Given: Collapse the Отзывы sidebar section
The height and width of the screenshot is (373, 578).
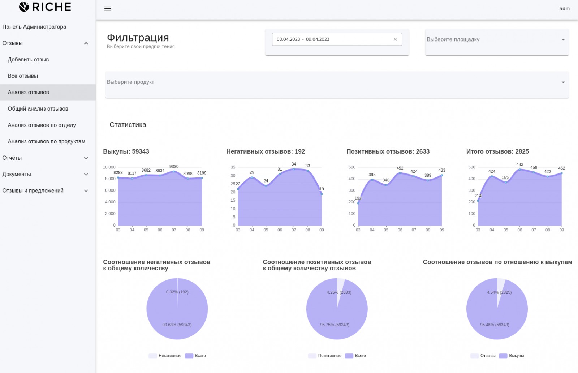Looking at the screenshot, I should tap(48, 43).
